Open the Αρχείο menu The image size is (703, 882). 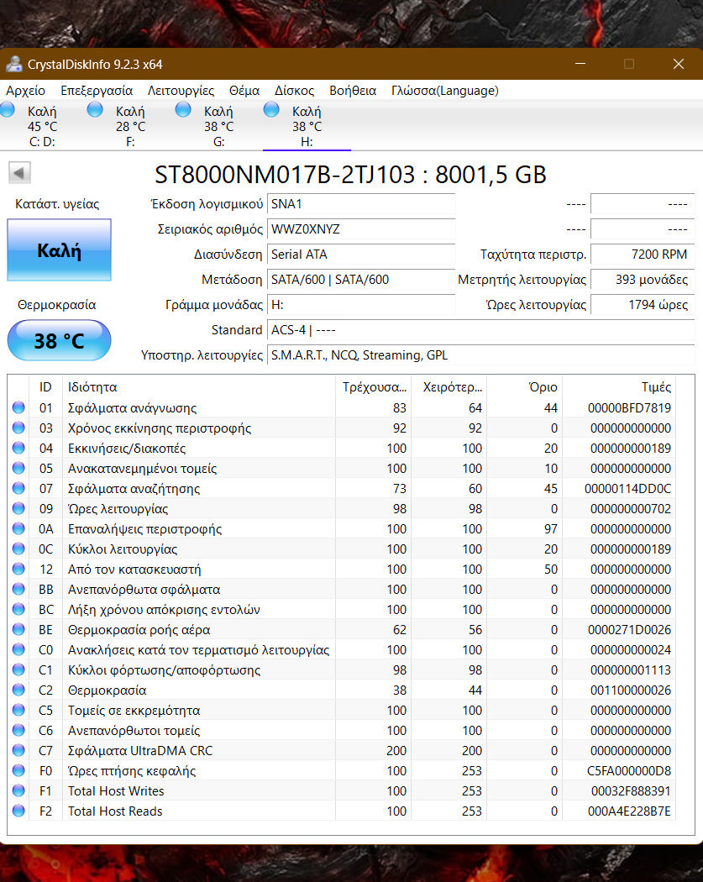pyautogui.click(x=25, y=91)
